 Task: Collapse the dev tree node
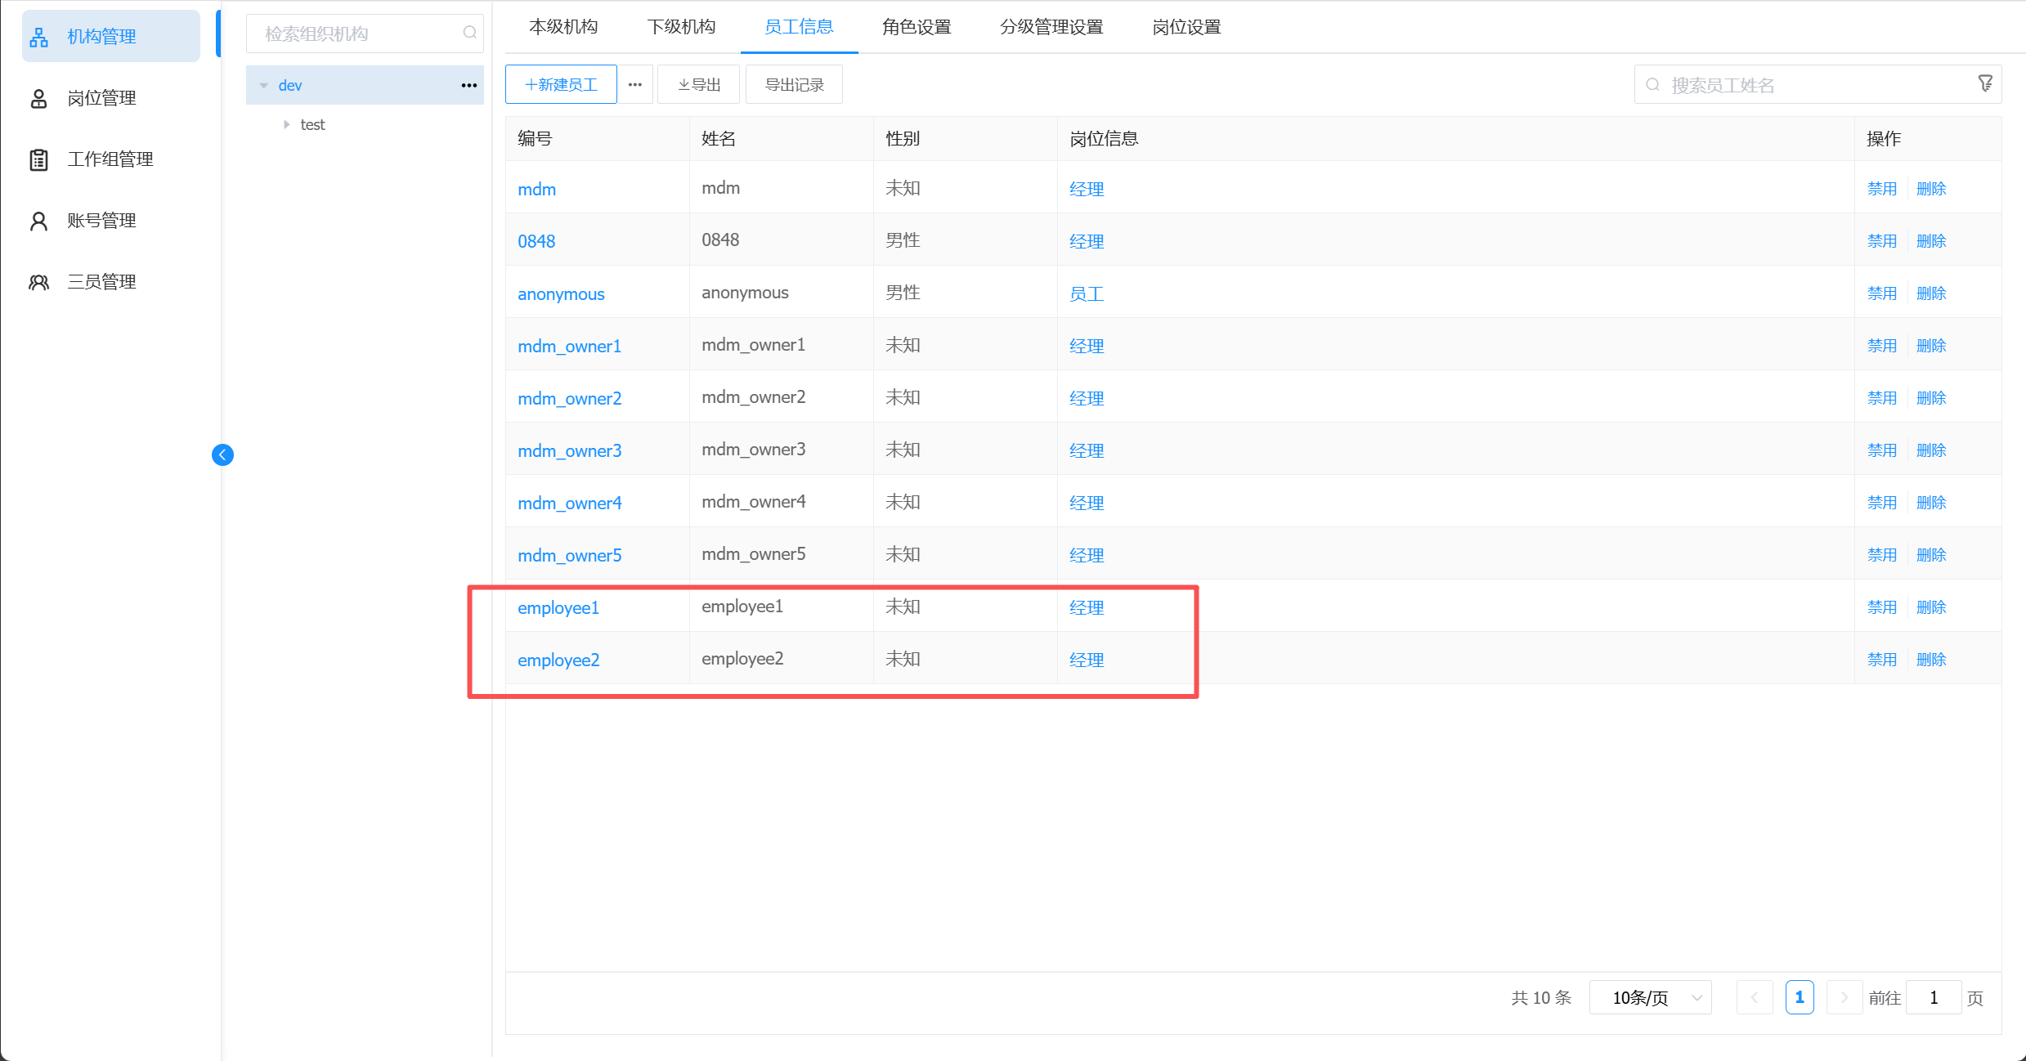[x=264, y=85]
